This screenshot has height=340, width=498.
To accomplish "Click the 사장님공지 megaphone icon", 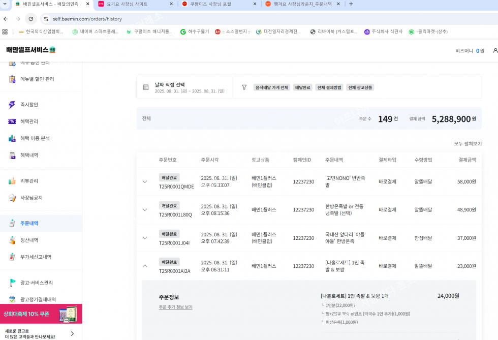I will pos(12,198).
